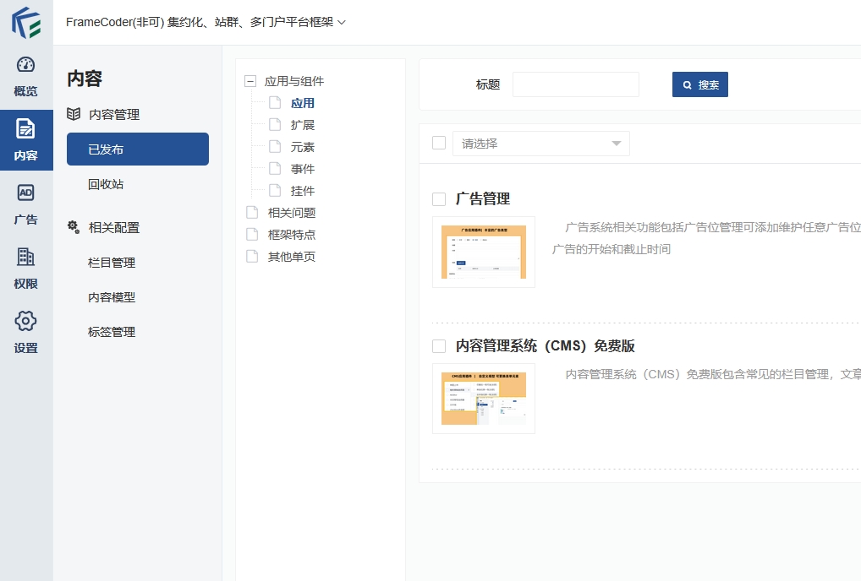Toggle the select-all checkbox beside 请选择

[439, 143]
